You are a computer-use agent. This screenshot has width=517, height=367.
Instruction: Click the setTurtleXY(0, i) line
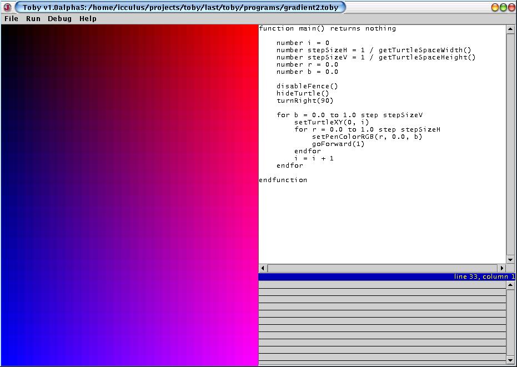[332, 122]
